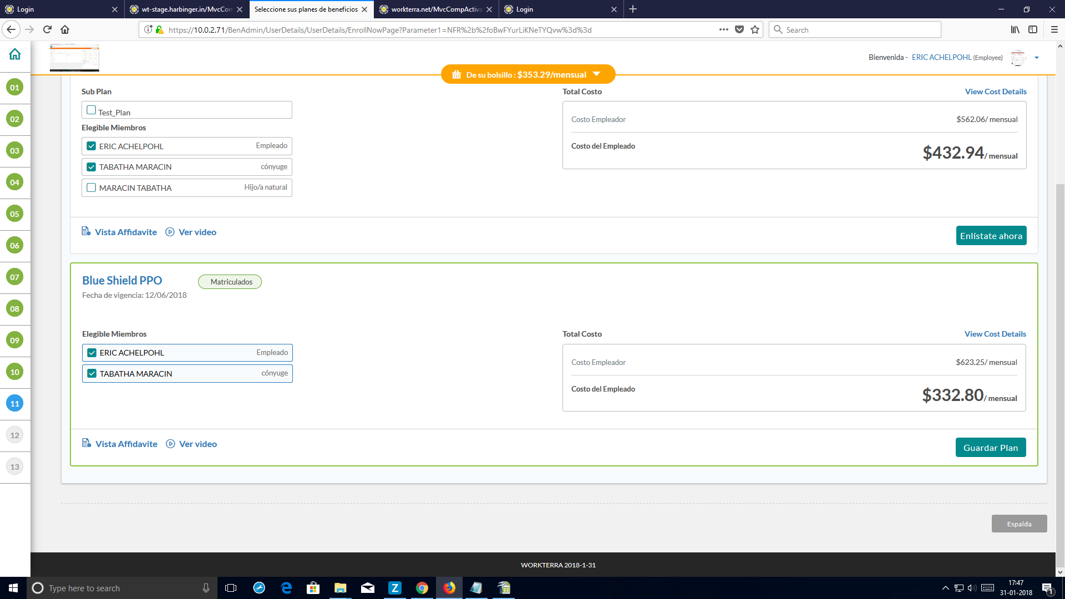Open the user menu arrow next to the avatar
Image resolution: width=1065 pixels, height=599 pixels.
[x=1037, y=58]
